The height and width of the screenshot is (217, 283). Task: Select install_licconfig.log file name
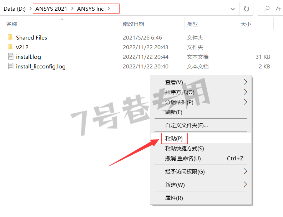coord(41,67)
